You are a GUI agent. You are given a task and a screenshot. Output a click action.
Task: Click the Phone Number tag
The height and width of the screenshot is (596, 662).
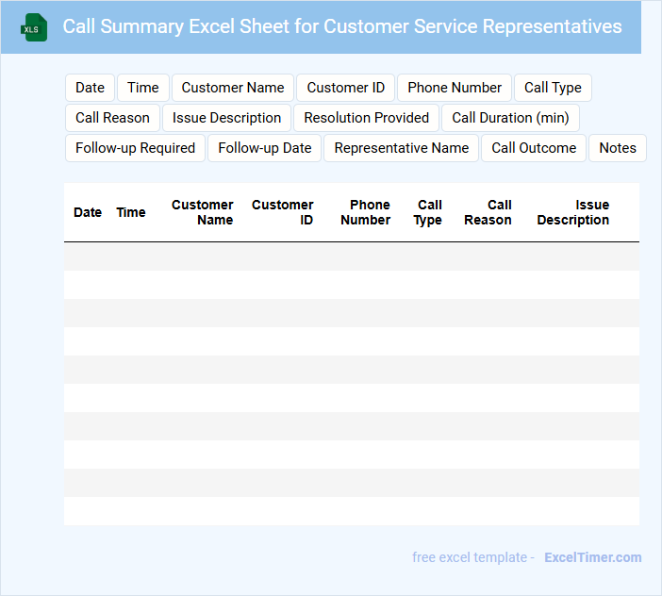(455, 88)
